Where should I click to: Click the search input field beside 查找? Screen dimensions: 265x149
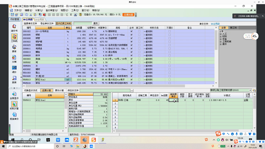click(x=83, y=23)
